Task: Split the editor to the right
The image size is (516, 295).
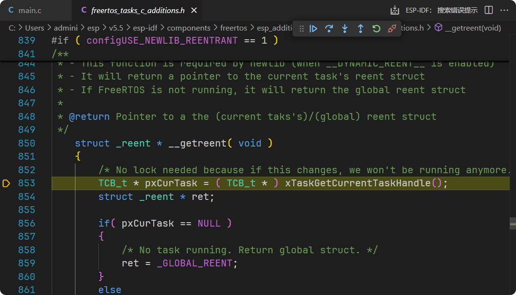Action: (x=489, y=10)
